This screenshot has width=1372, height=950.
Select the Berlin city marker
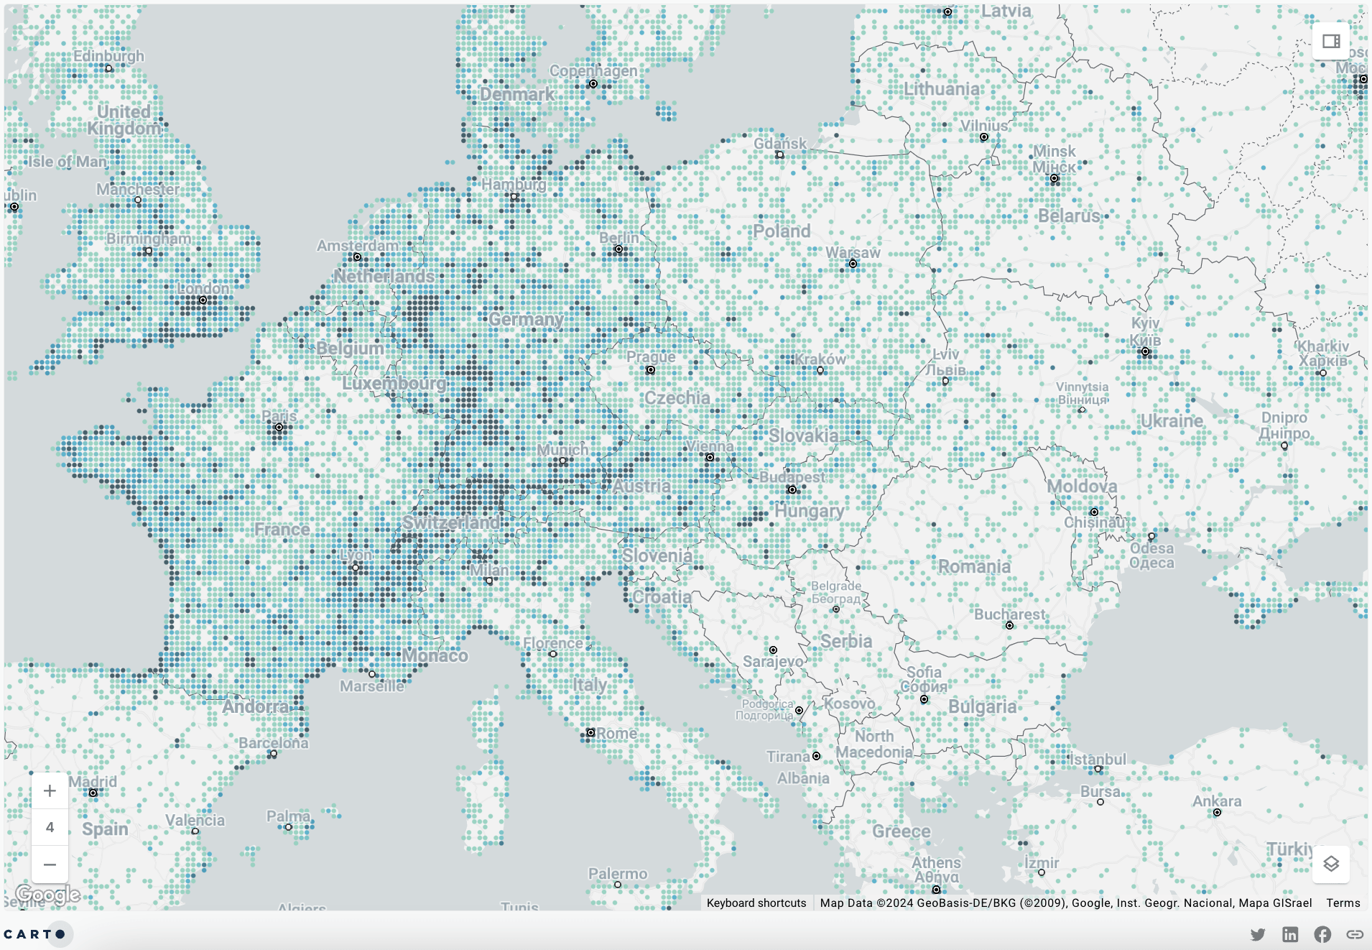619,248
